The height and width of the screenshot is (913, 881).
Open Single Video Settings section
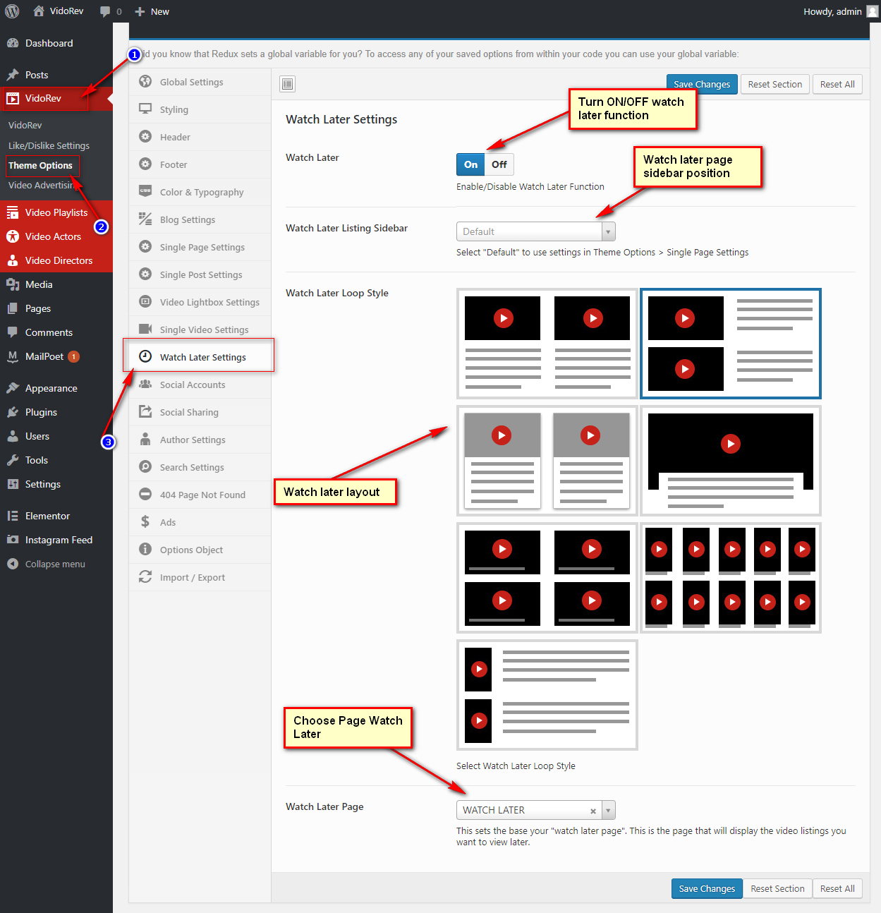204,329
